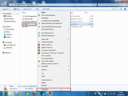
Task: Click the Burn toolbar button
Action: 37,9
